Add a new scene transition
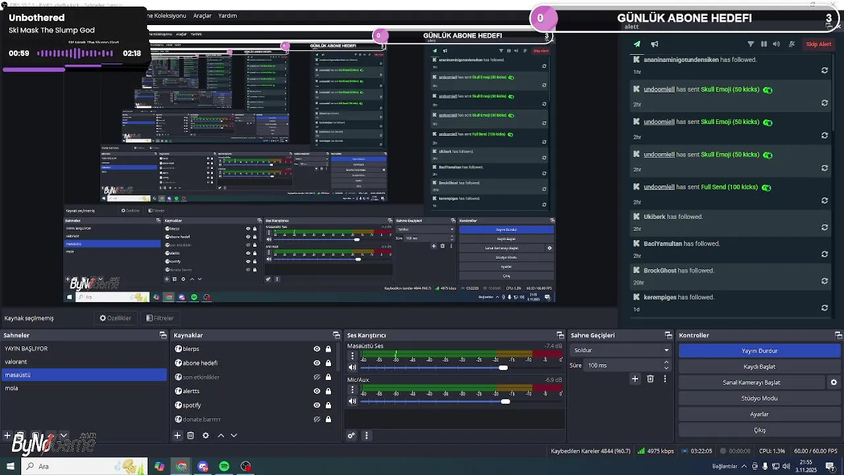The height and width of the screenshot is (475, 844). pos(635,379)
